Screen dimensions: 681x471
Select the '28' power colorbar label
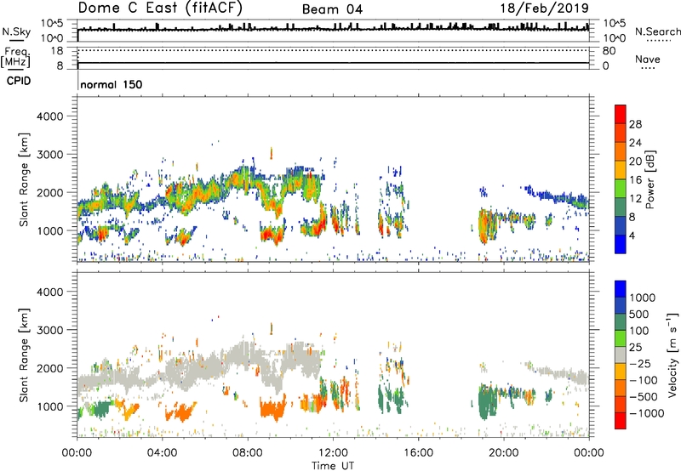point(635,124)
